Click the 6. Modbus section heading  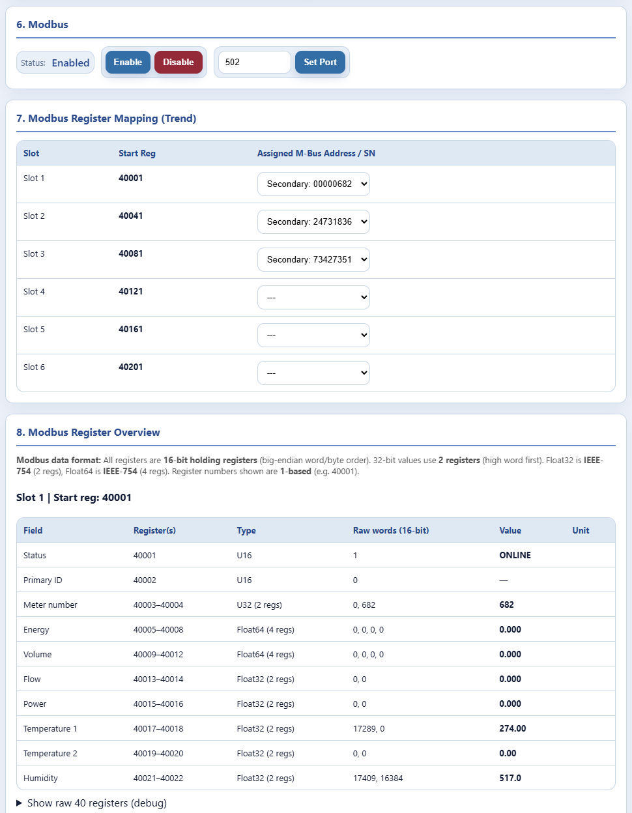[x=42, y=24]
